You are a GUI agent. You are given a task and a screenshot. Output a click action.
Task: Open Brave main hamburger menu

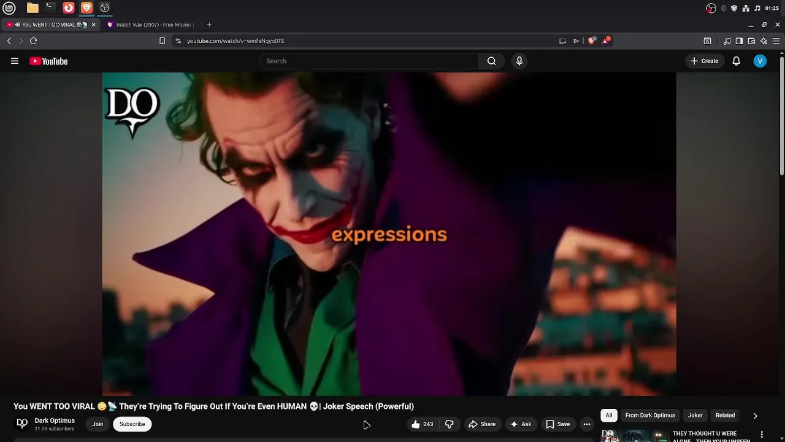[x=776, y=41]
